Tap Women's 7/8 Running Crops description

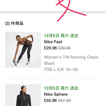[x=71, y=57]
